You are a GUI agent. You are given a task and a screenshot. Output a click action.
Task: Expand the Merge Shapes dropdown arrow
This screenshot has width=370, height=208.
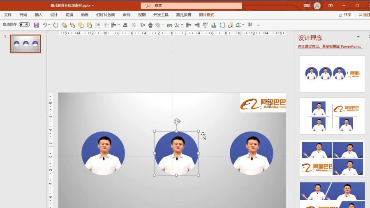[163, 25]
